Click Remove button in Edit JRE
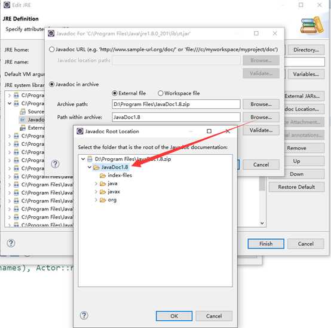The height and width of the screenshot is (328, 331). click(x=296, y=148)
